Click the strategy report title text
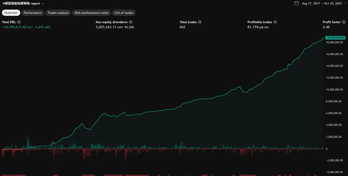This screenshot has width=348, height=176. coord(21,4)
